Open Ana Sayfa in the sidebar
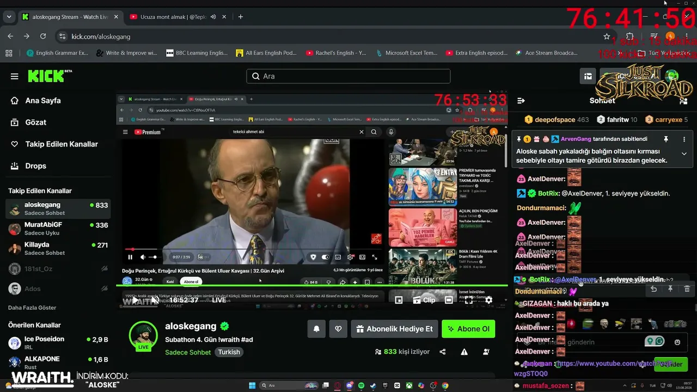Screen dimensions: 697x392 43,101
